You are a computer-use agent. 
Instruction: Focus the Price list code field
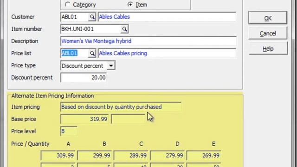coord(74,53)
